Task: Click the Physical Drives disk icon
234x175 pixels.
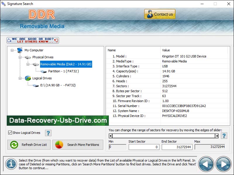Action: click(28, 57)
